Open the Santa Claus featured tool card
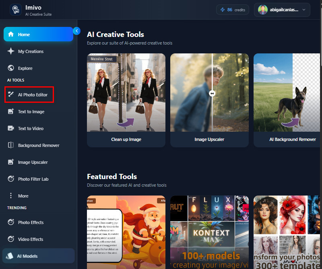This screenshot has height=269, width=322. (126, 232)
